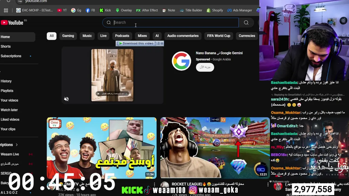This screenshot has width=349, height=196.
Task: Open the Title Builder bookmark
Action: (191, 10)
